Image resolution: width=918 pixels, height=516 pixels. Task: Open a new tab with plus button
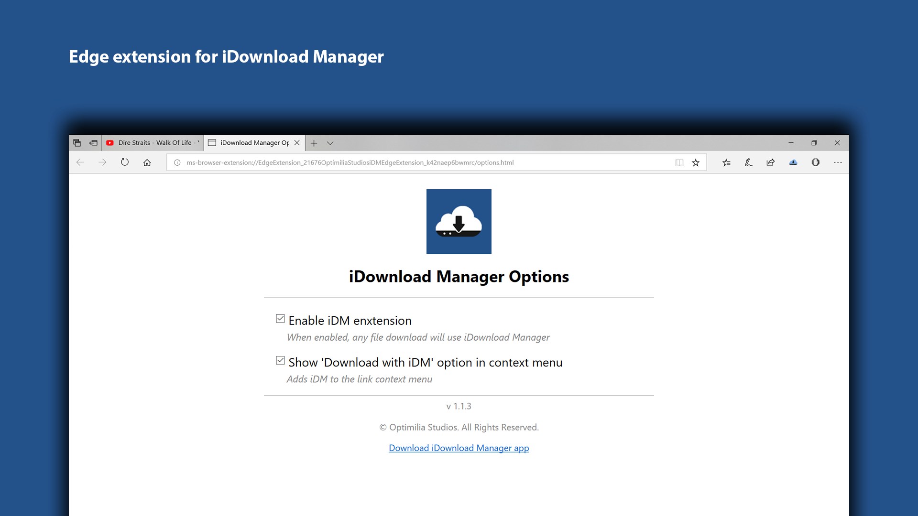click(314, 143)
